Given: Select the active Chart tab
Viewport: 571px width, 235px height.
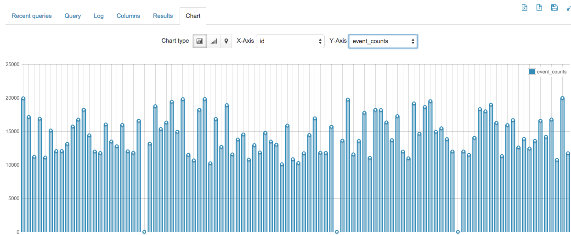Looking at the screenshot, I should pyautogui.click(x=193, y=16).
